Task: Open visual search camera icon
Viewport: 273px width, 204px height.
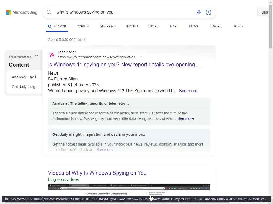Action: (208, 12)
